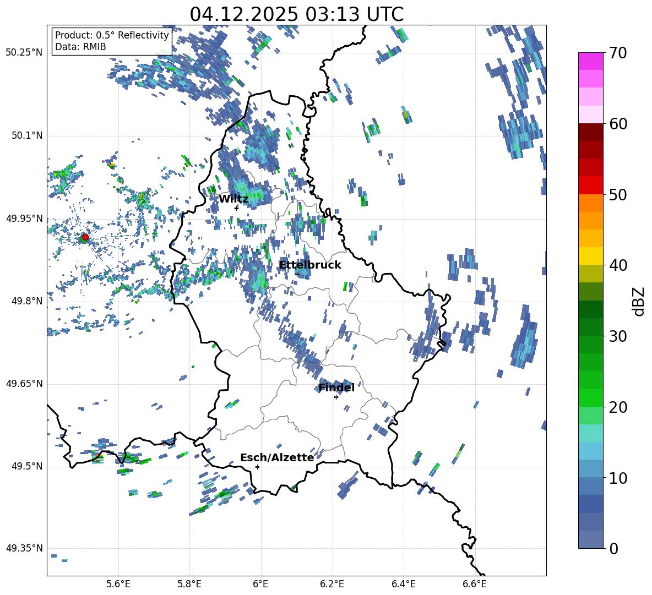The image size is (652, 595).
Task: Click the 50 value on colorbar
Action: (618, 194)
